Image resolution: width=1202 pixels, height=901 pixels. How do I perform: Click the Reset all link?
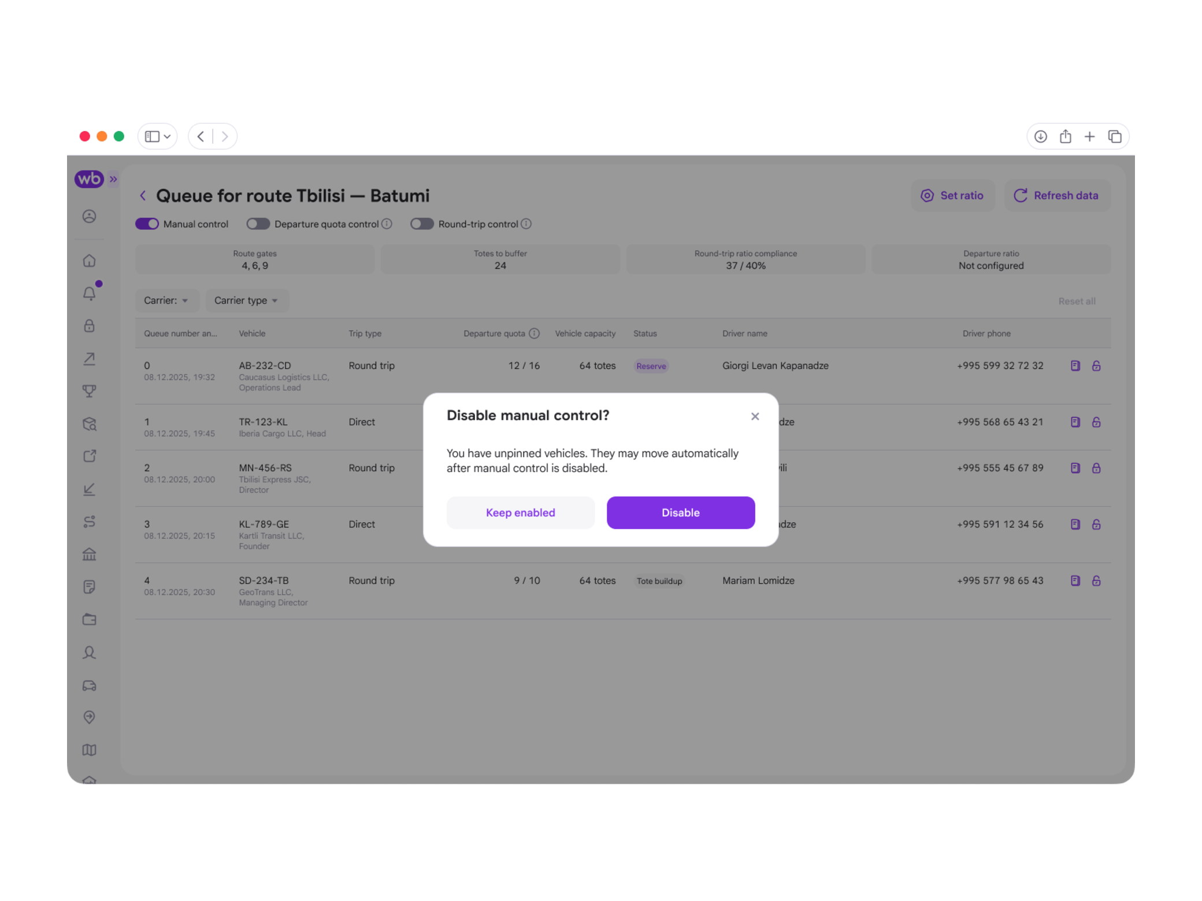[1077, 301]
